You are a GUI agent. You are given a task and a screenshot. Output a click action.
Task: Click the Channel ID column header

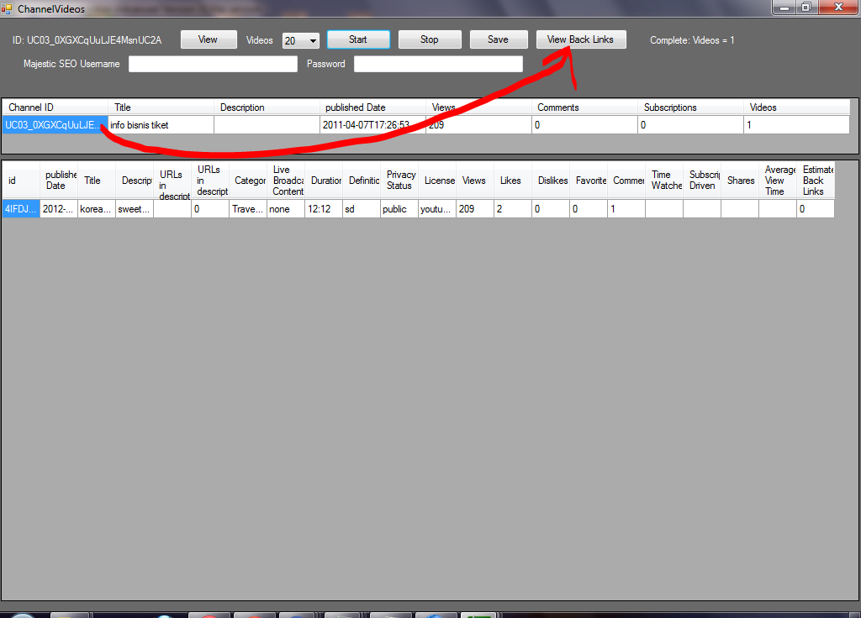point(55,107)
